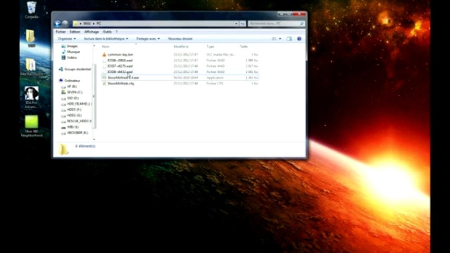The width and height of the screenshot is (450, 253).
Task: Sort files by the Nom column
Action: coord(105,46)
